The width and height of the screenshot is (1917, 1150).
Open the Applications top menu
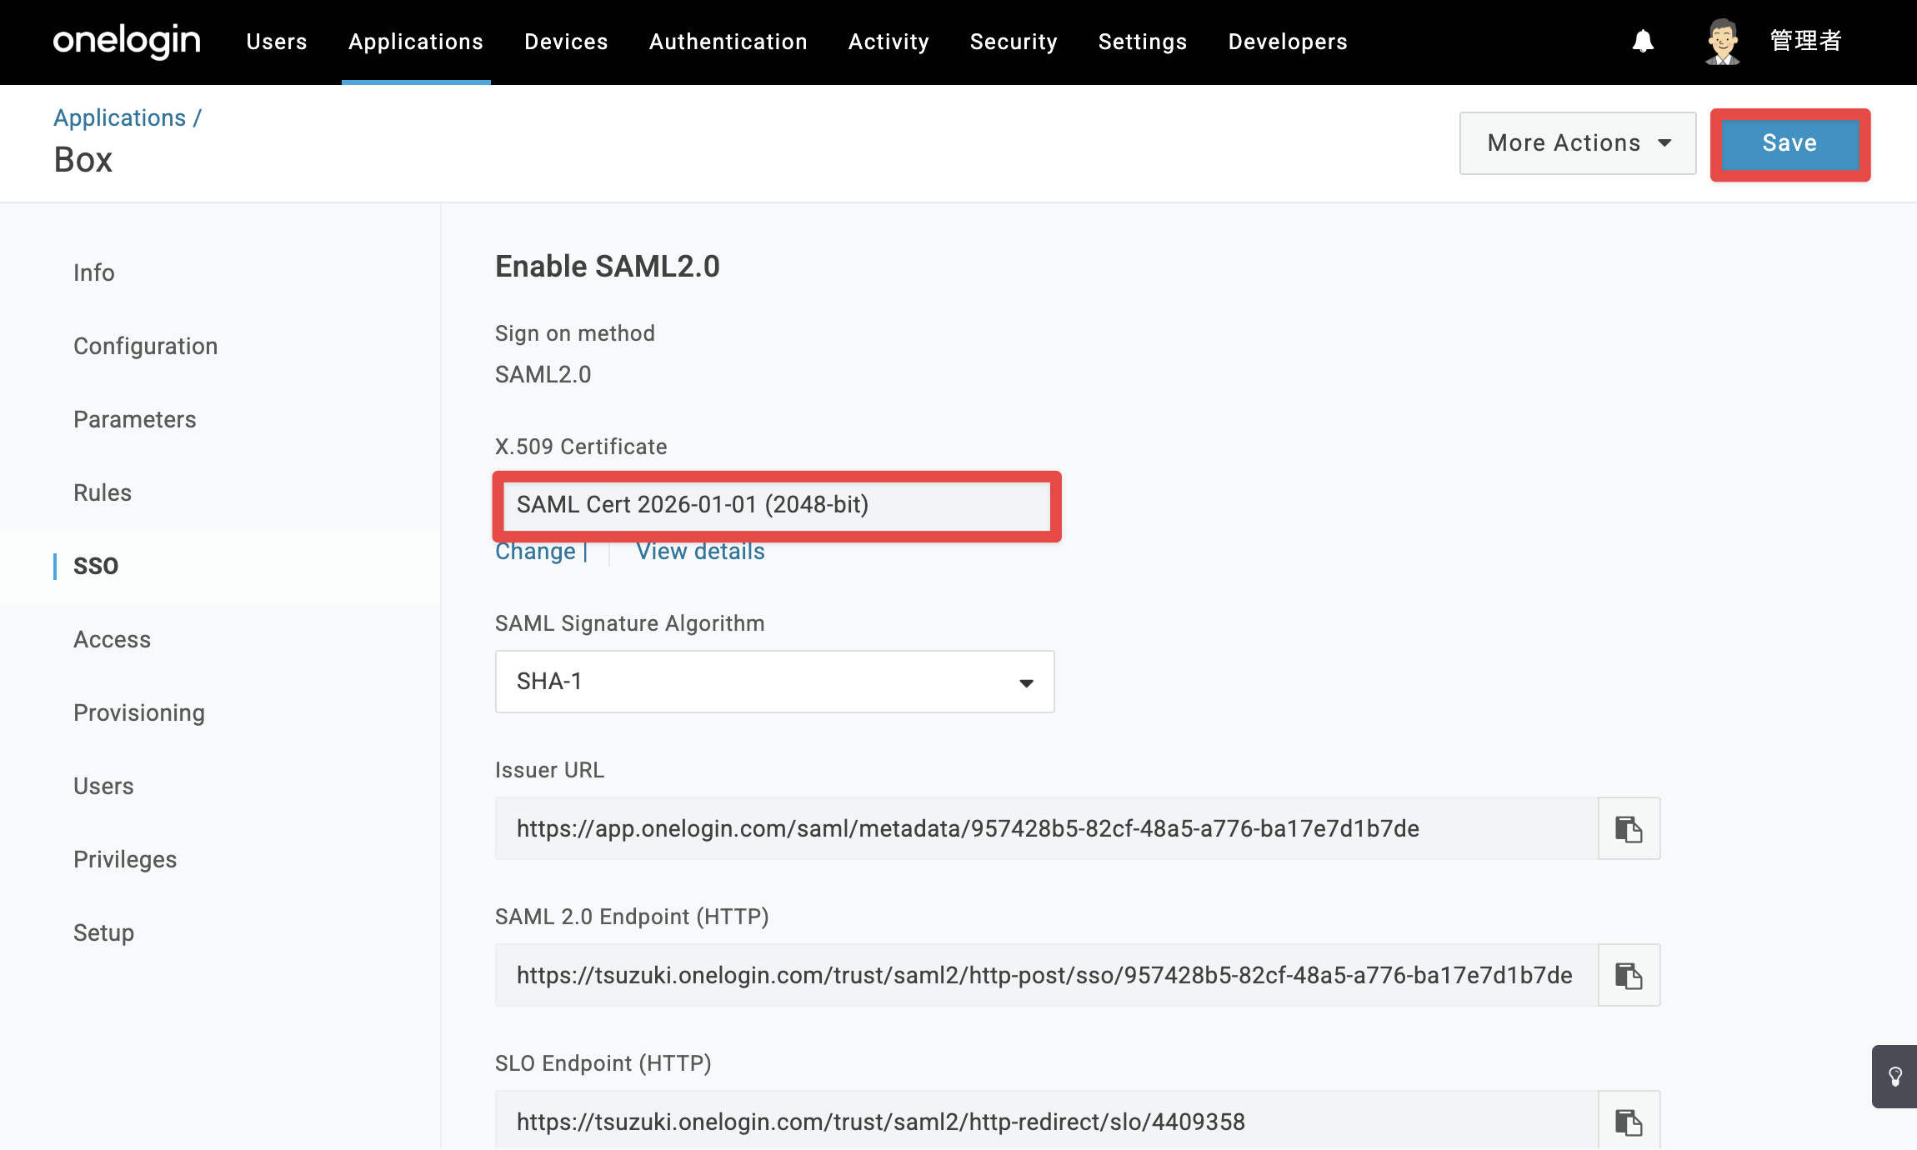(416, 42)
